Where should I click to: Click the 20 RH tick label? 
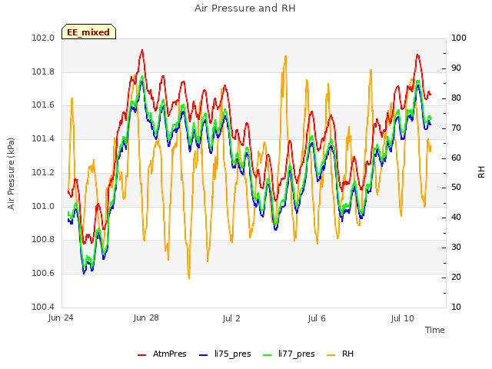click(x=456, y=277)
